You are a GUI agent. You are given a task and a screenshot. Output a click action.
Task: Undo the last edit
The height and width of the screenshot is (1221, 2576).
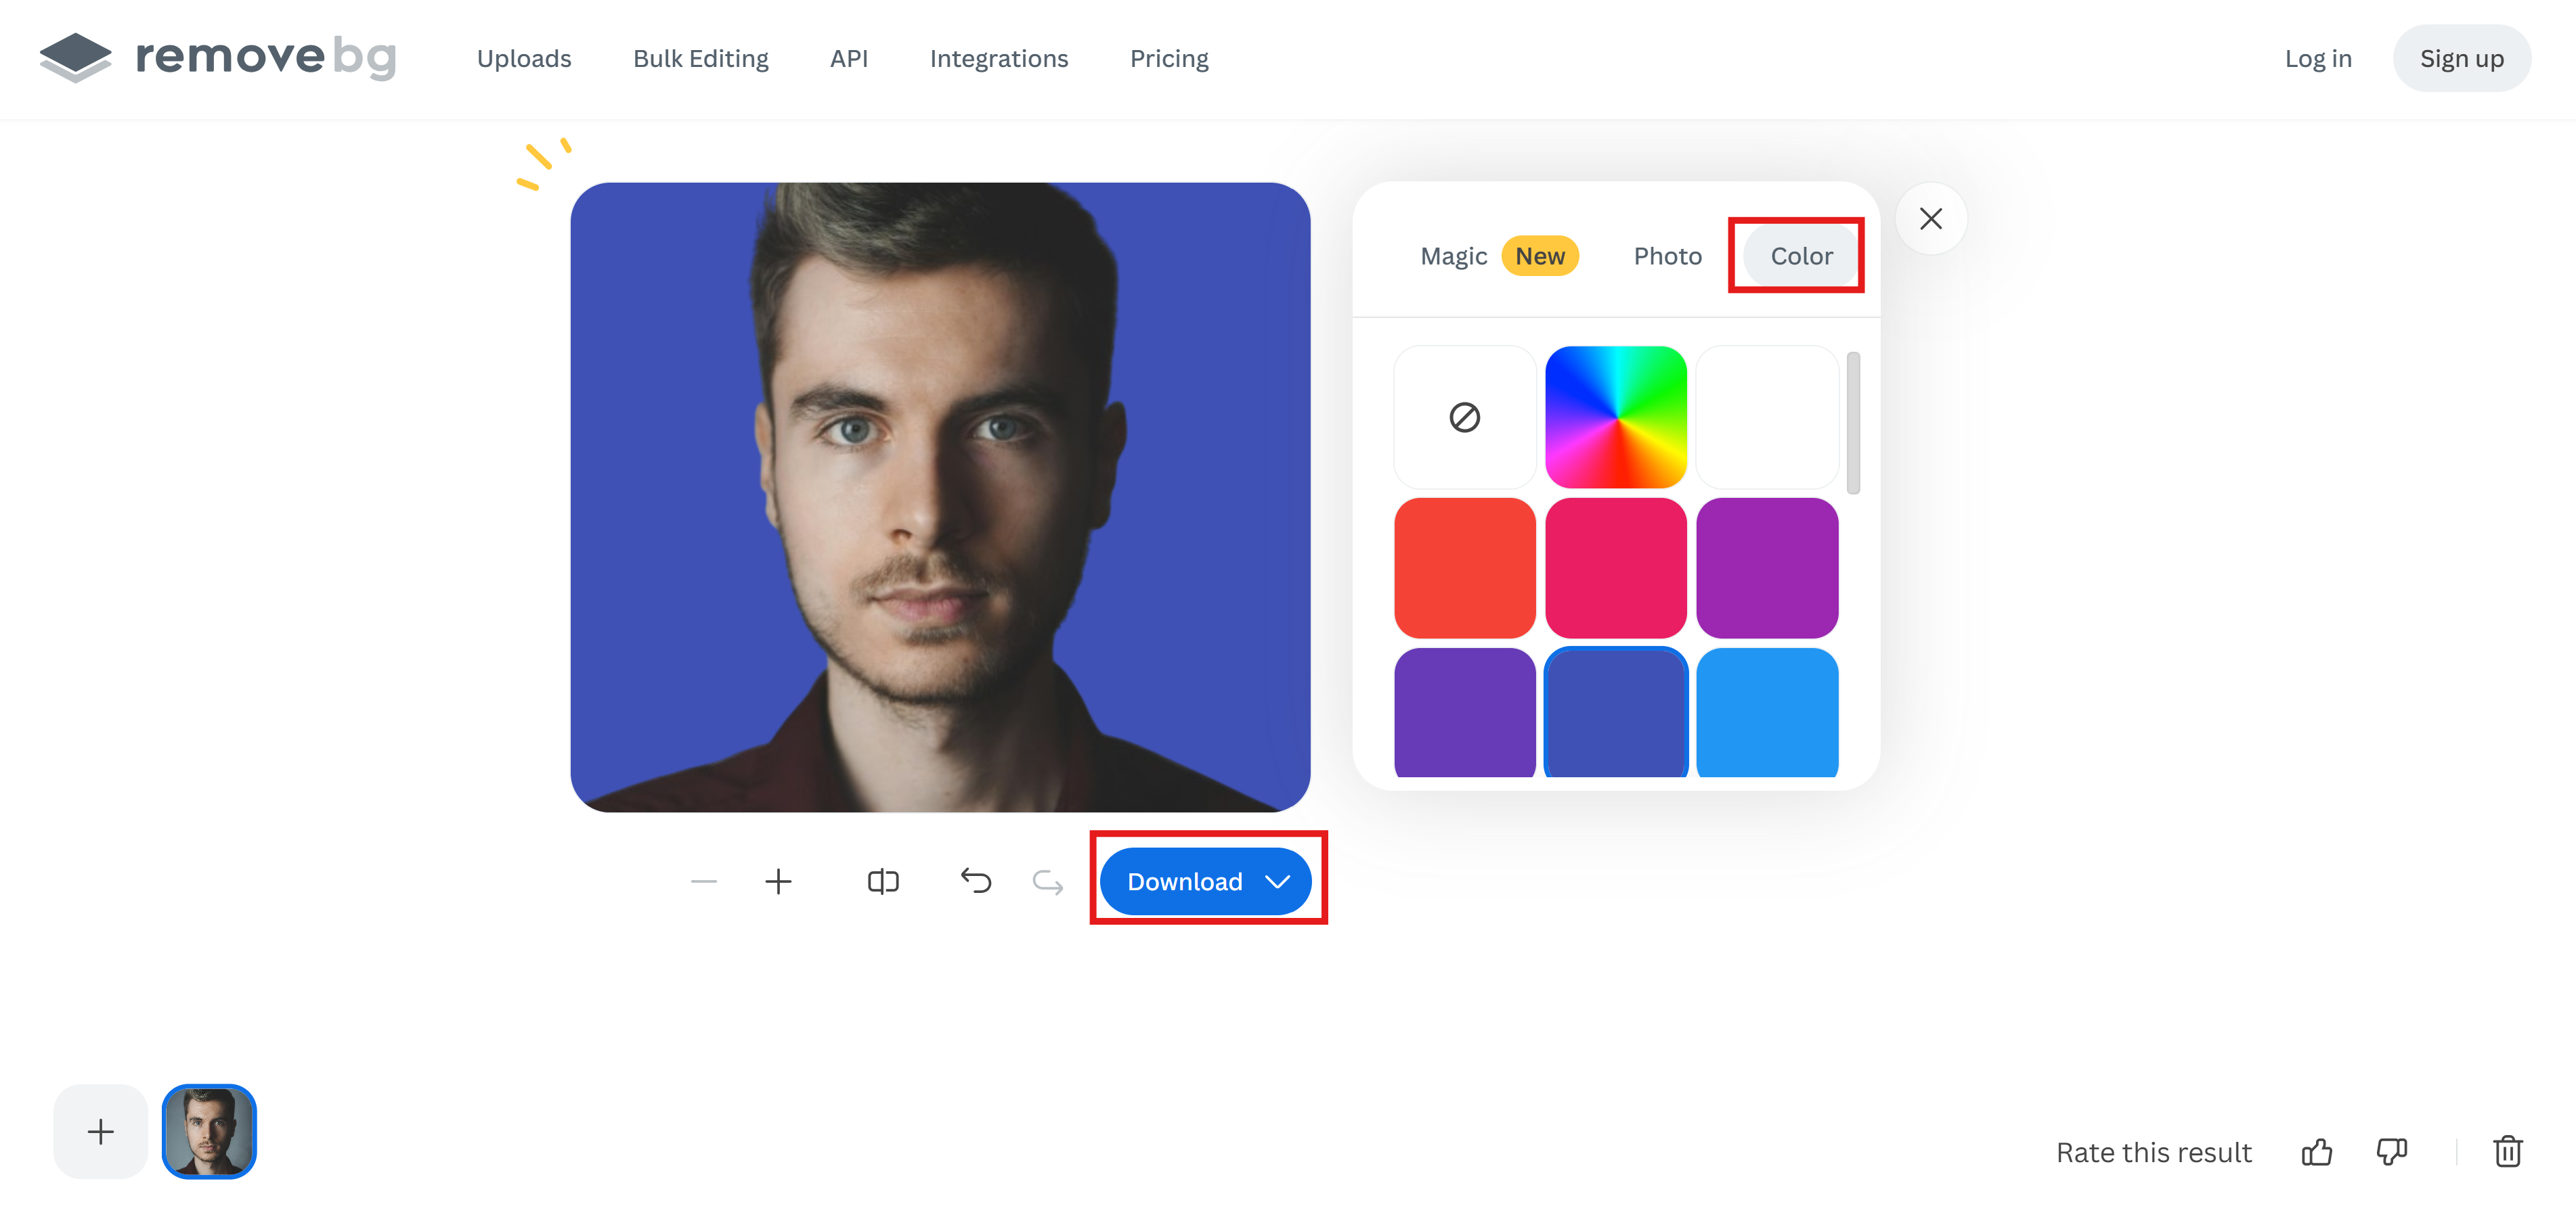(x=977, y=881)
